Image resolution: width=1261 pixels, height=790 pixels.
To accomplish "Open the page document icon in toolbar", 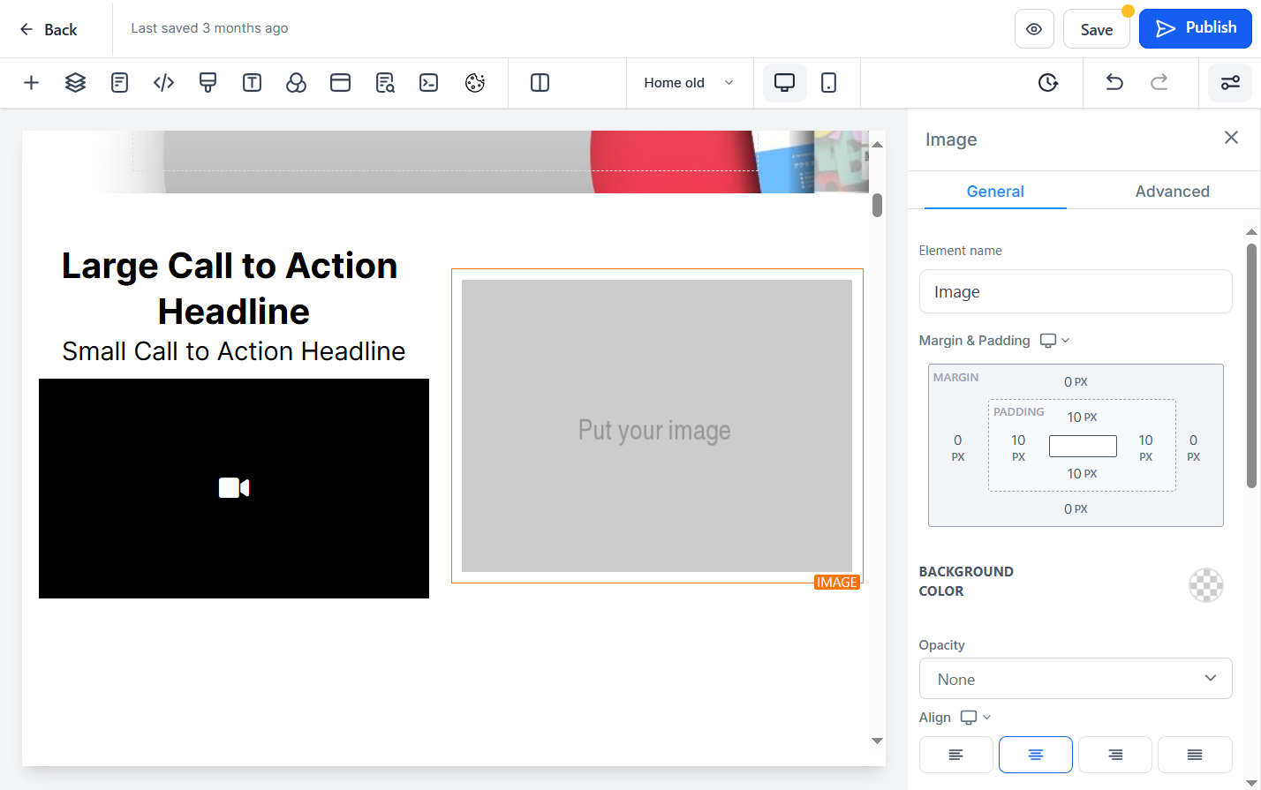I will pyautogui.click(x=119, y=83).
